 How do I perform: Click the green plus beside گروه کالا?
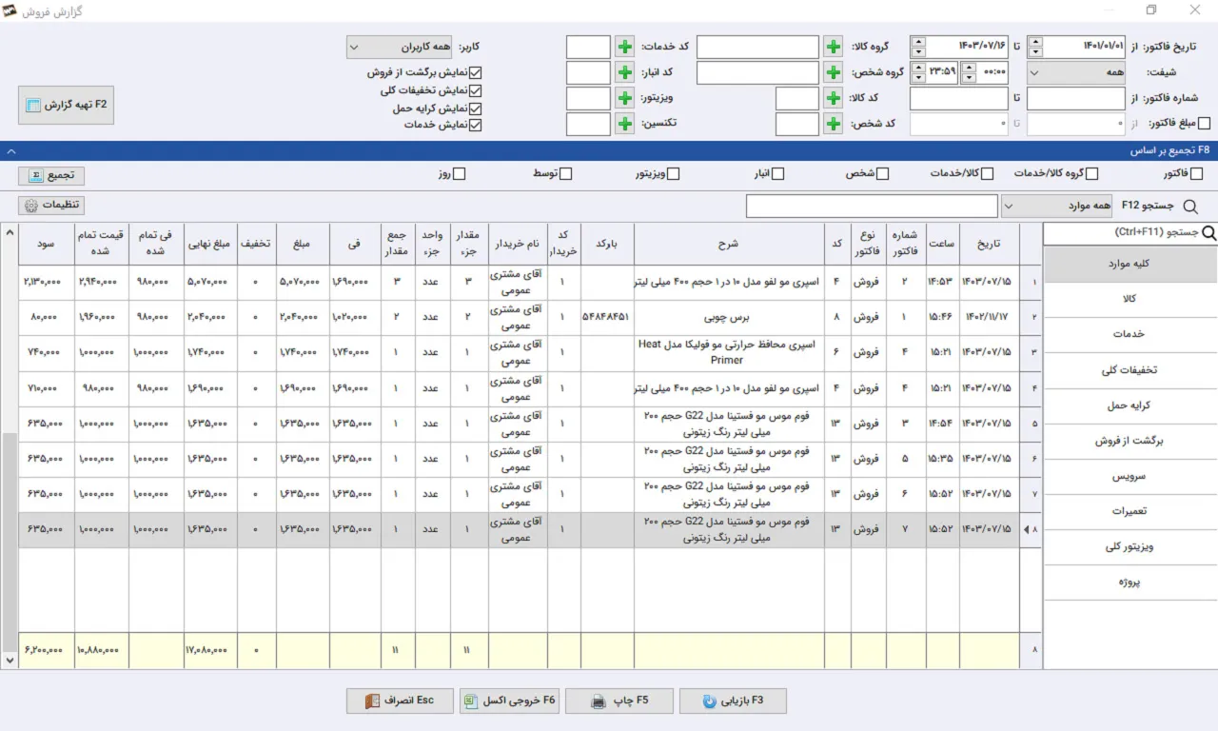tap(833, 47)
